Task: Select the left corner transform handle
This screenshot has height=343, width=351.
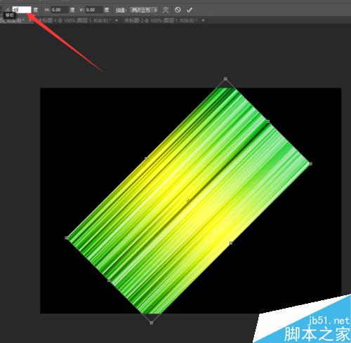Action: click(x=66, y=238)
